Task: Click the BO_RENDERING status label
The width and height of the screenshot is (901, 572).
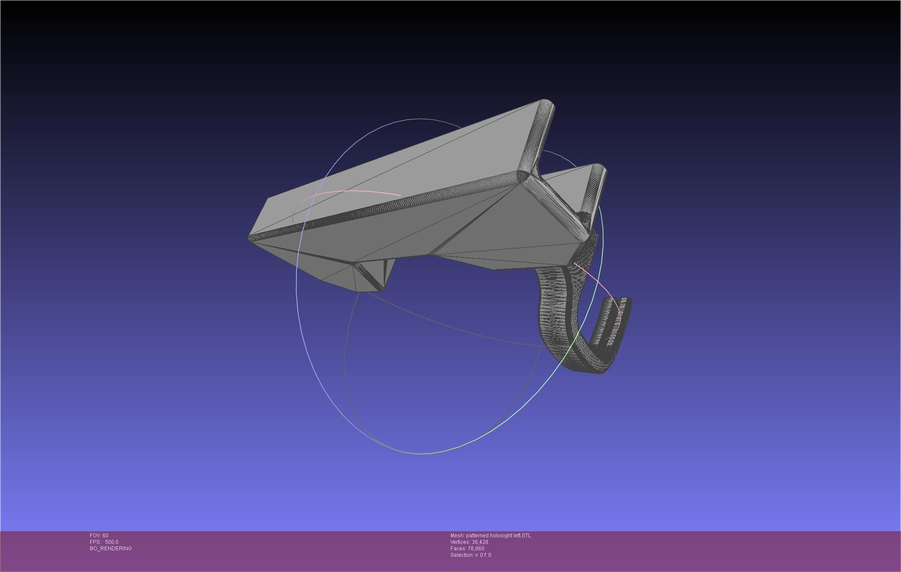Action: pyautogui.click(x=111, y=549)
